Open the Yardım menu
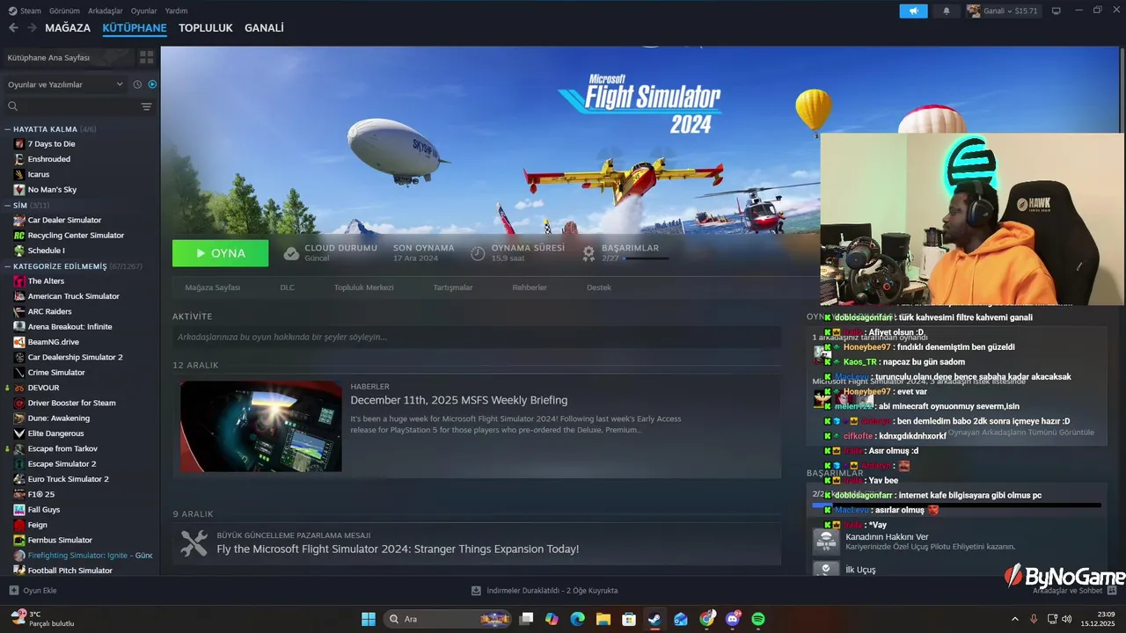Screen dimensions: 1126x633 (x=177, y=11)
